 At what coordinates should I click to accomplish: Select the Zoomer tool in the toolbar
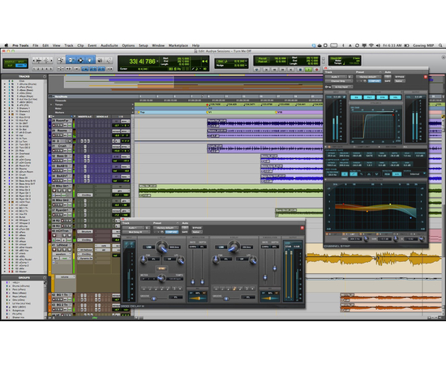coord(60,60)
